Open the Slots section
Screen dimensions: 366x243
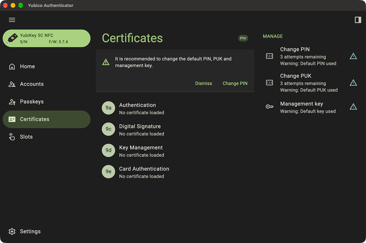pos(47,137)
